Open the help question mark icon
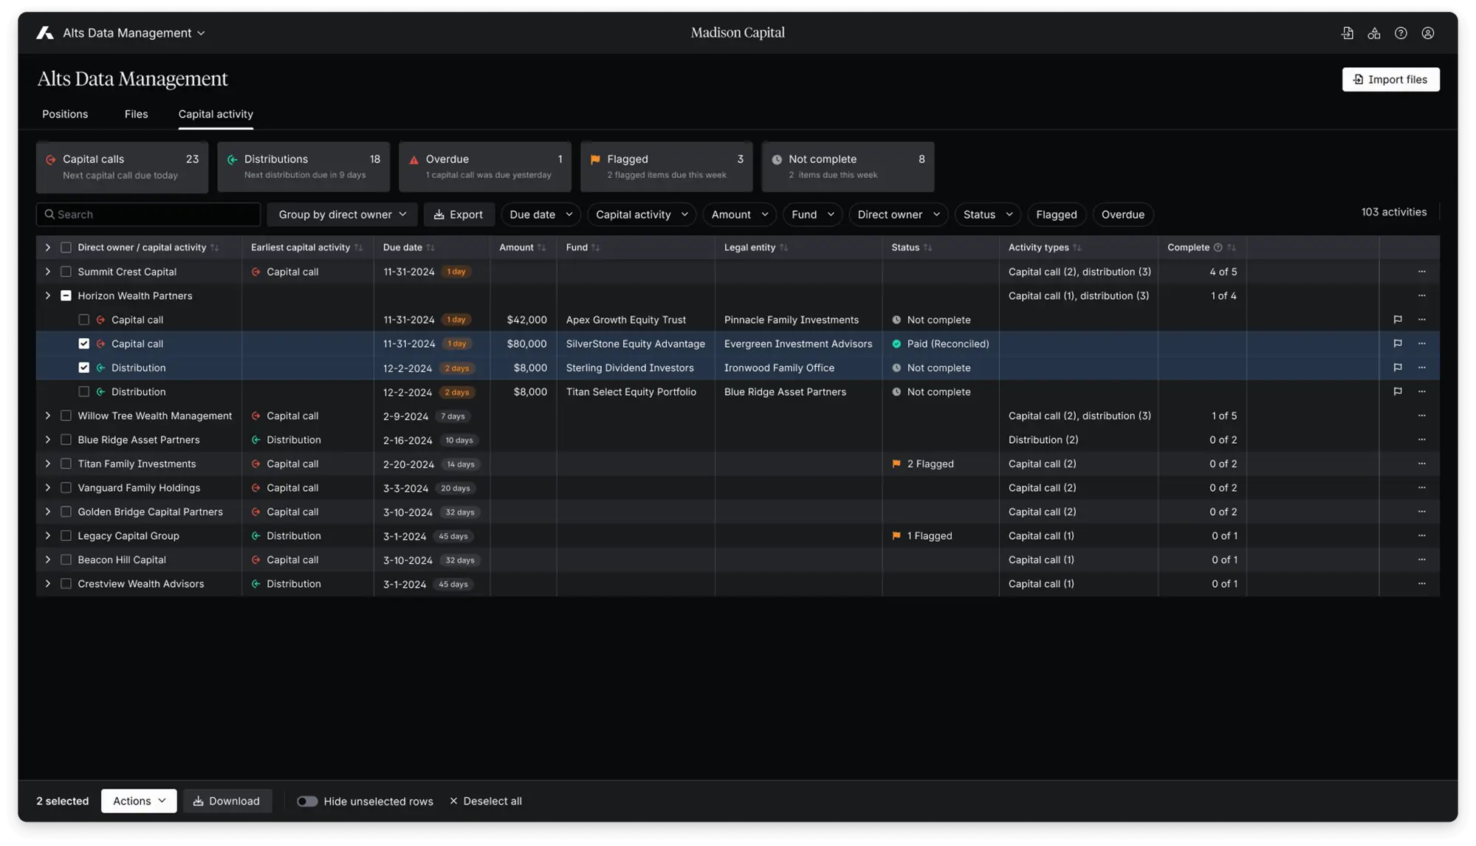Screen dimensions: 1476x846 (x=1401, y=33)
